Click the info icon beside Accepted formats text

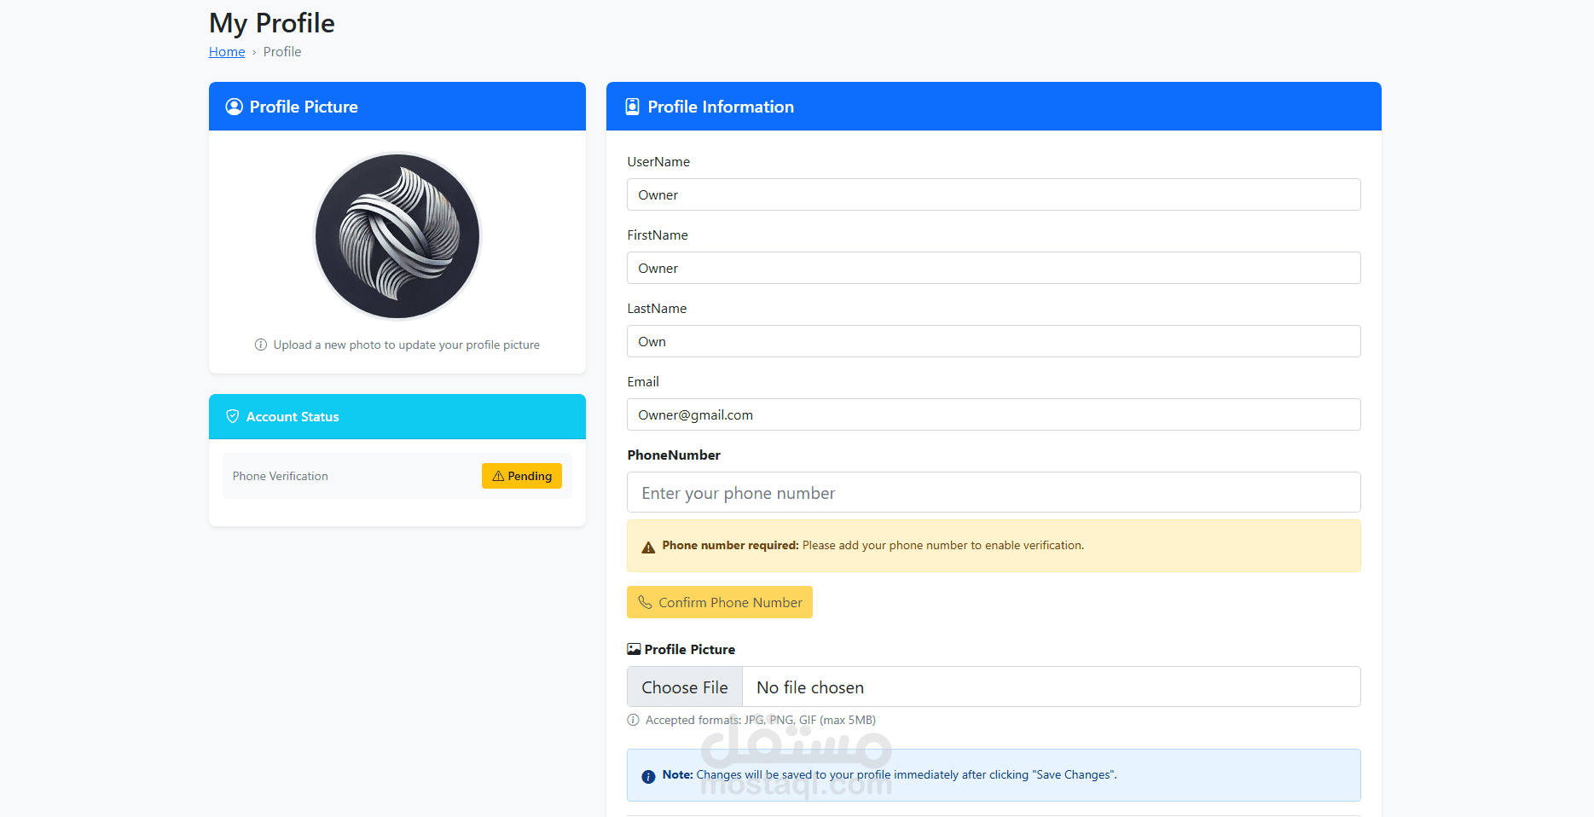click(633, 720)
